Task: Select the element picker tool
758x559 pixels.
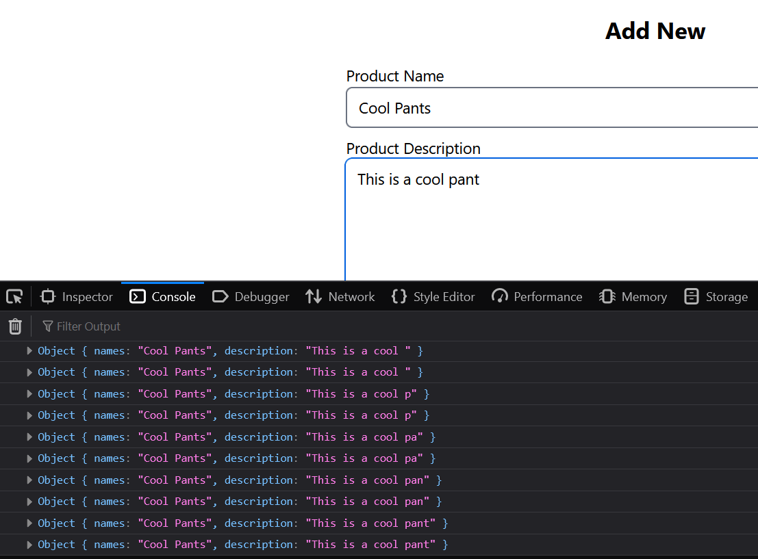Action: pos(14,296)
